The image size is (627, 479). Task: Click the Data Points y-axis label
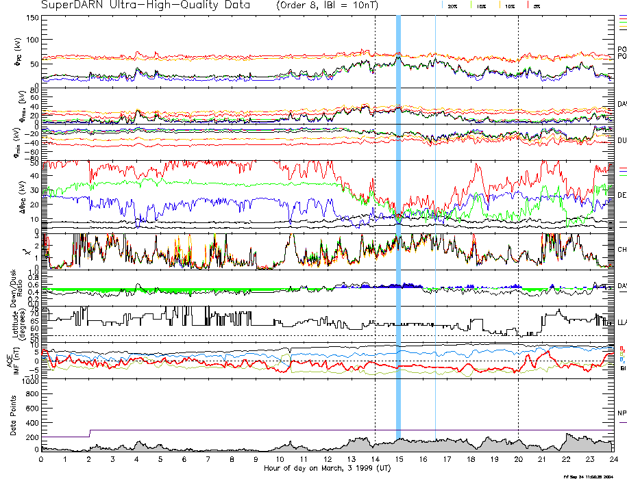pos(12,415)
